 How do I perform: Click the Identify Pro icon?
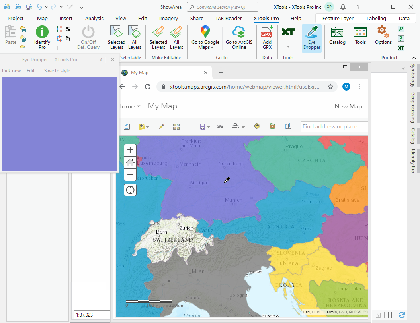point(42,32)
